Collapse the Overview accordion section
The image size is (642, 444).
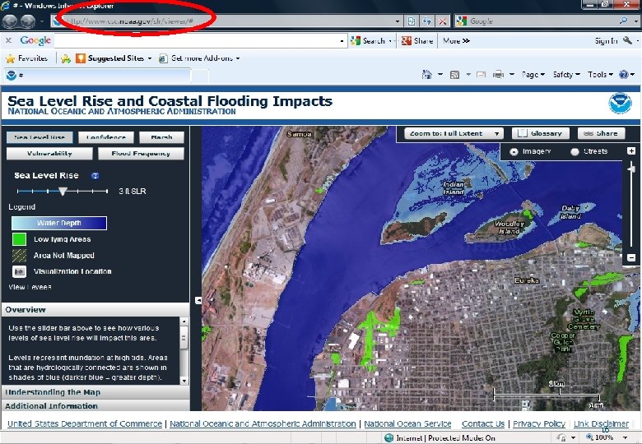[x=95, y=309]
